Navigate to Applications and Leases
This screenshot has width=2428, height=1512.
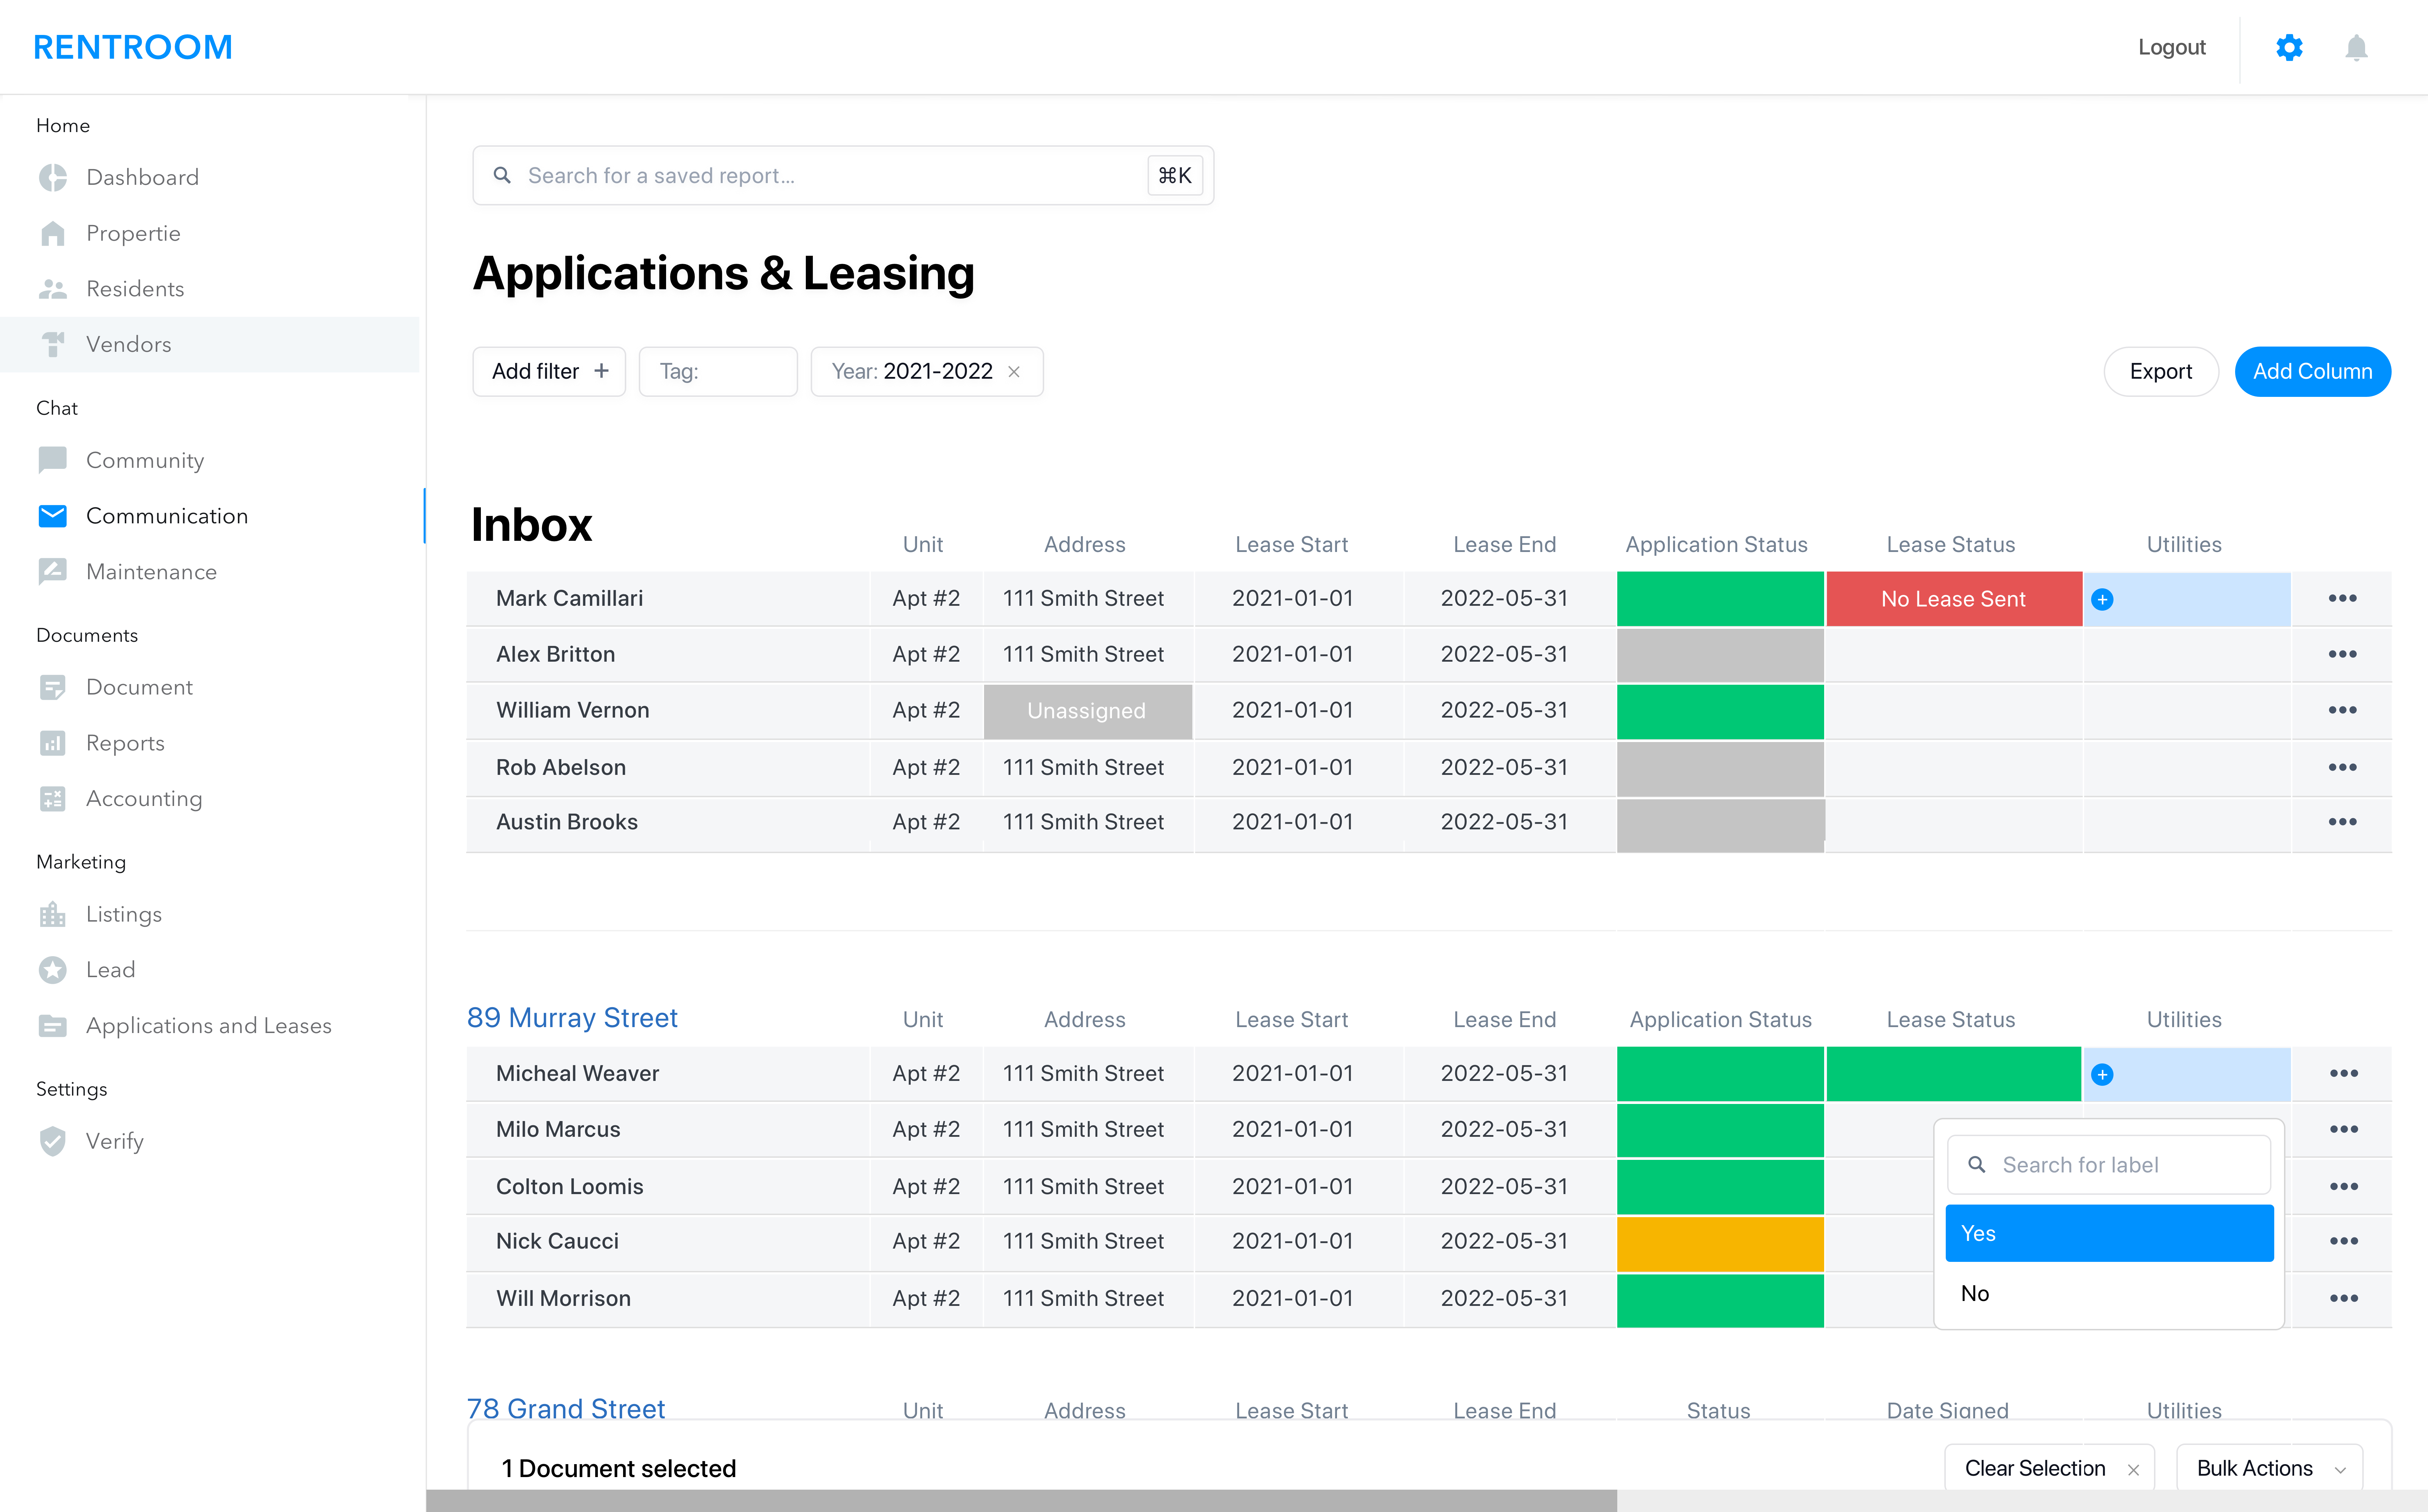pyautogui.click(x=209, y=1025)
